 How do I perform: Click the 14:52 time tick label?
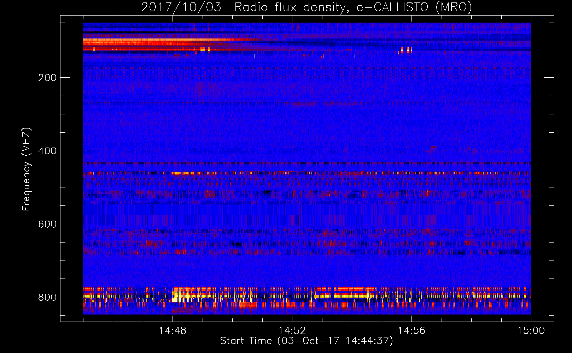[292, 330]
